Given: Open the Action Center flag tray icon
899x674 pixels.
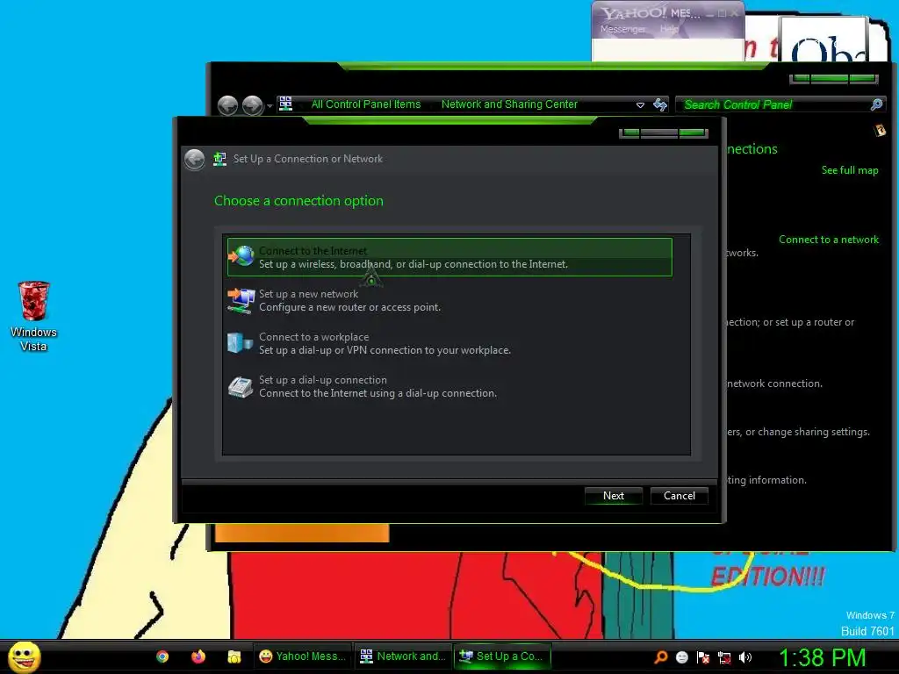Looking at the screenshot, I should point(703,657).
